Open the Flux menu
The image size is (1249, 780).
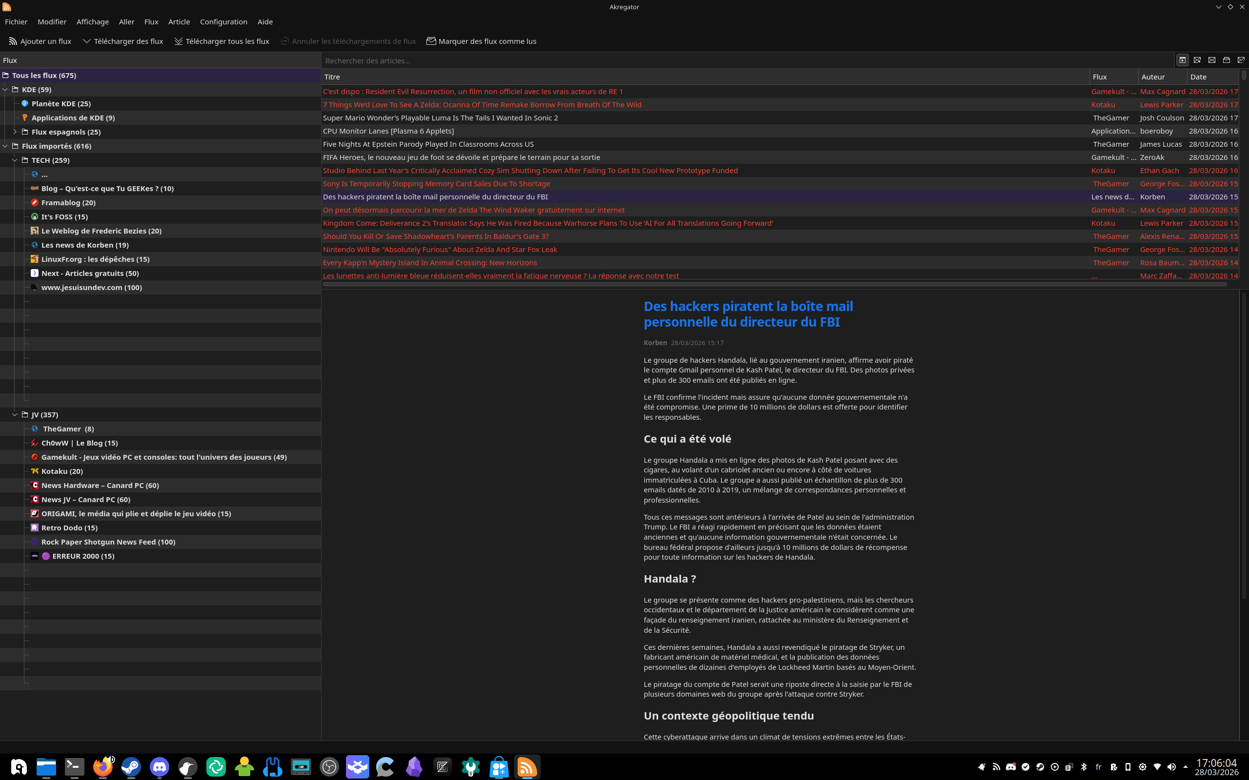[151, 21]
